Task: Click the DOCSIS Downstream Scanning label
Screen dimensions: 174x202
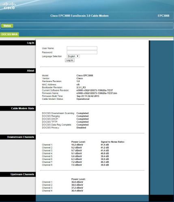Action: (58, 113)
